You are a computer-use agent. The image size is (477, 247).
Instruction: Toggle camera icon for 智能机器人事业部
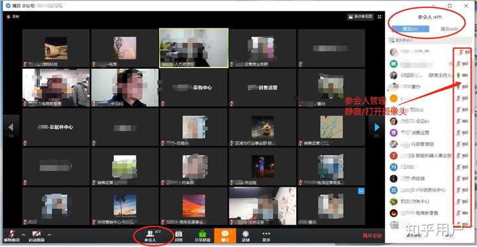[465, 156]
